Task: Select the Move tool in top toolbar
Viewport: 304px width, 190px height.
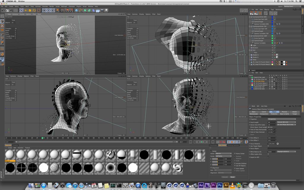Action: (x=26, y=10)
